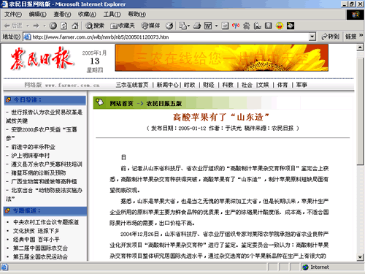The height and width of the screenshot is (274, 365).
Task: Open article 世行报告认为农业贸易改革是减贫关键
Action: click(45, 116)
